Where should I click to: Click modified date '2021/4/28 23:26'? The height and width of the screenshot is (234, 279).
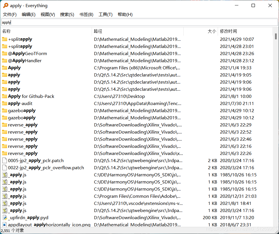tap(237, 53)
